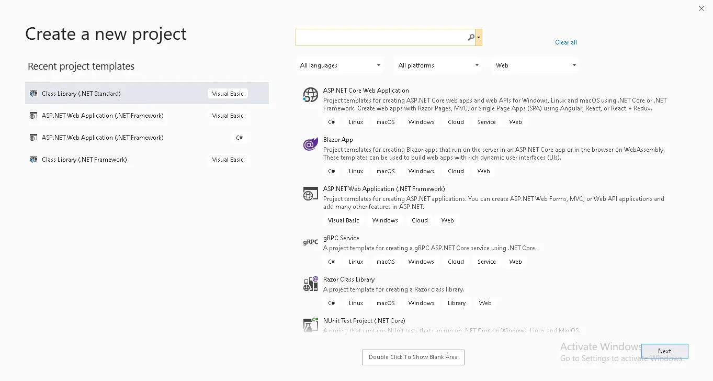
Task: Open the All languages filter dropdown
Action: pyautogui.click(x=340, y=65)
